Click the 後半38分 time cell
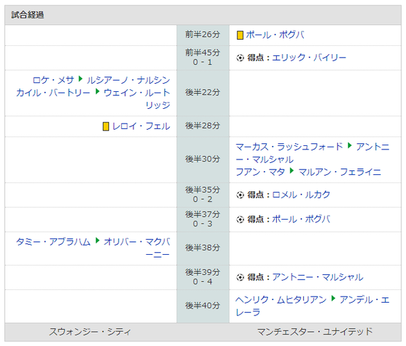Viewport: 406px width, 346px height. [203, 248]
